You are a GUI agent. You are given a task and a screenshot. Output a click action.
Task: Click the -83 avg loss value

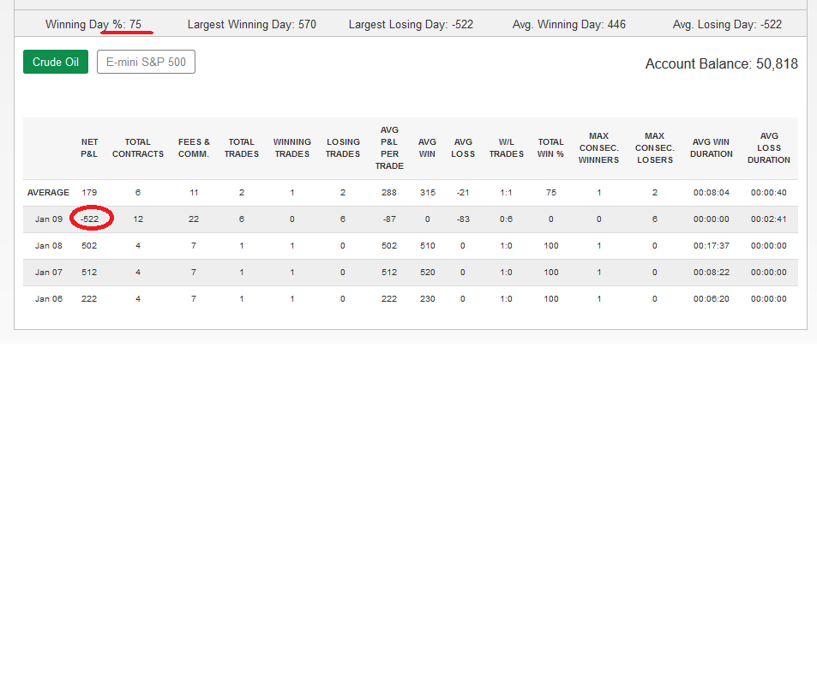click(x=463, y=219)
